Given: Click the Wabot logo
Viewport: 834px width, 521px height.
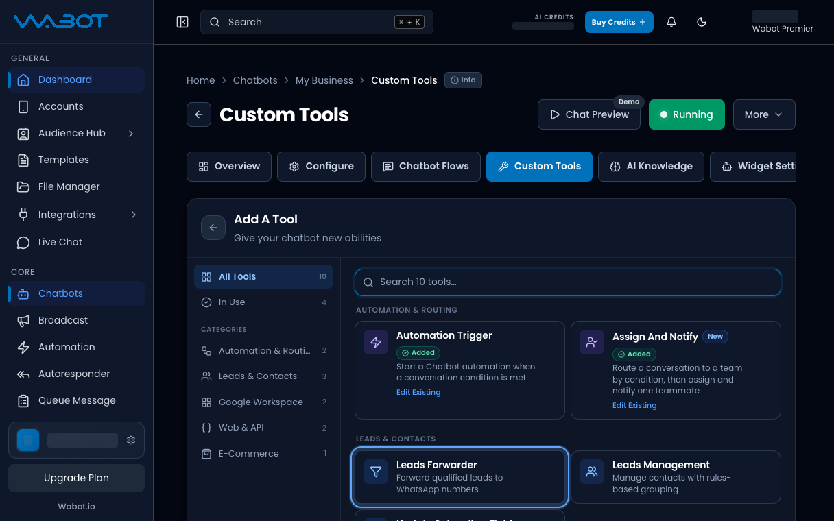Looking at the screenshot, I should (x=61, y=21).
